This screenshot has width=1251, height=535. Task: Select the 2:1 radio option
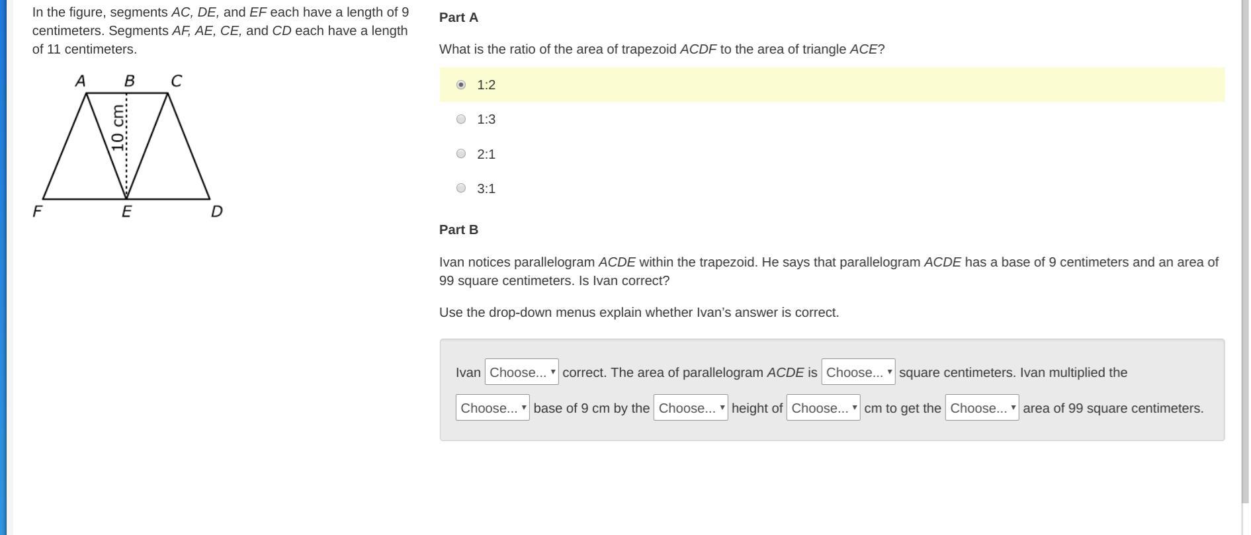(x=461, y=153)
